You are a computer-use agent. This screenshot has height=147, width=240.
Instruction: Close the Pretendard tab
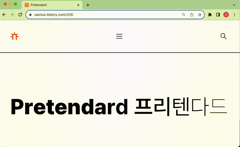(x=78, y=5)
